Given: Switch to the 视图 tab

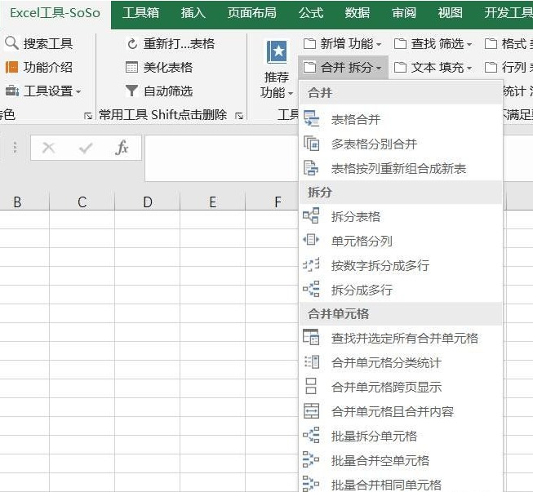Looking at the screenshot, I should pos(450,13).
